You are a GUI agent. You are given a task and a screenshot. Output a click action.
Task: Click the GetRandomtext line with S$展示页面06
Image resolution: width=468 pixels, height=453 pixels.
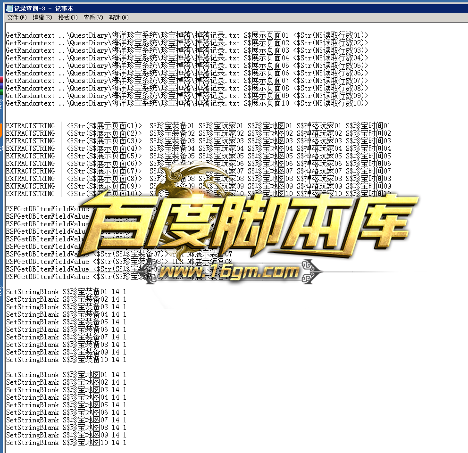coord(187,73)
